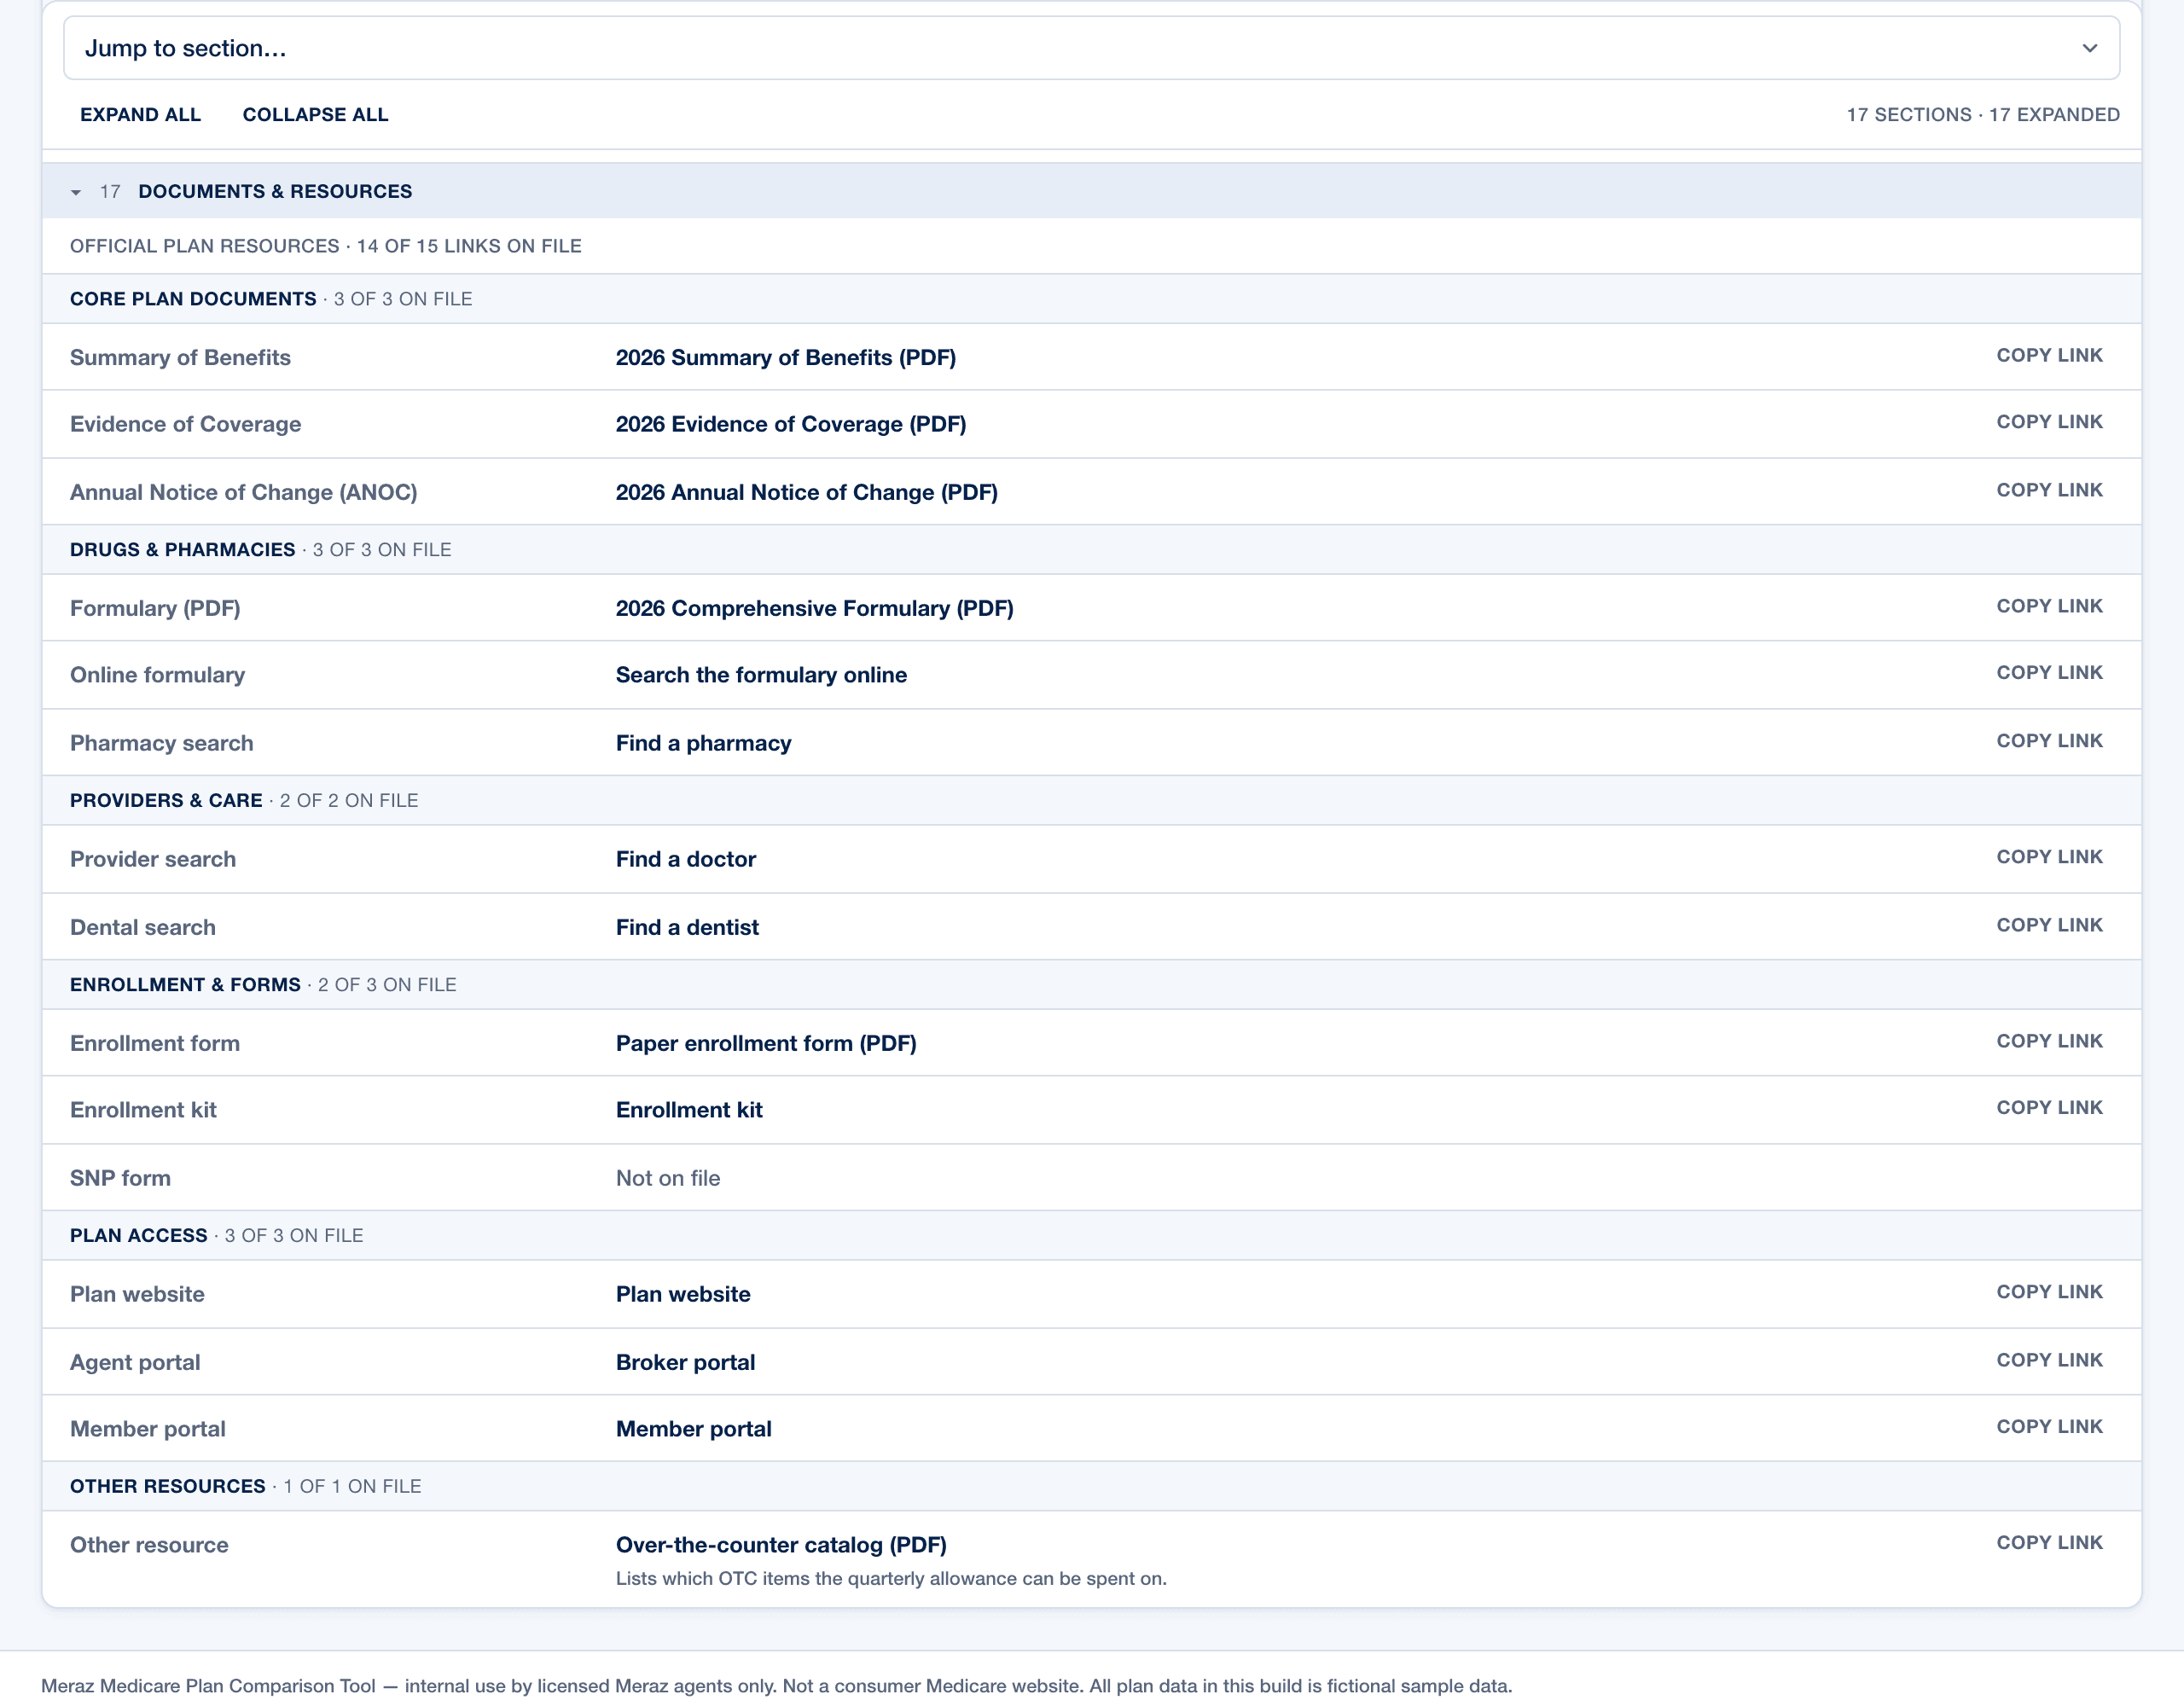Click the OTC quarterly allowance description text
Screen dimensions: 2184x1706
pyautogui.click(x=891, y=1579)
